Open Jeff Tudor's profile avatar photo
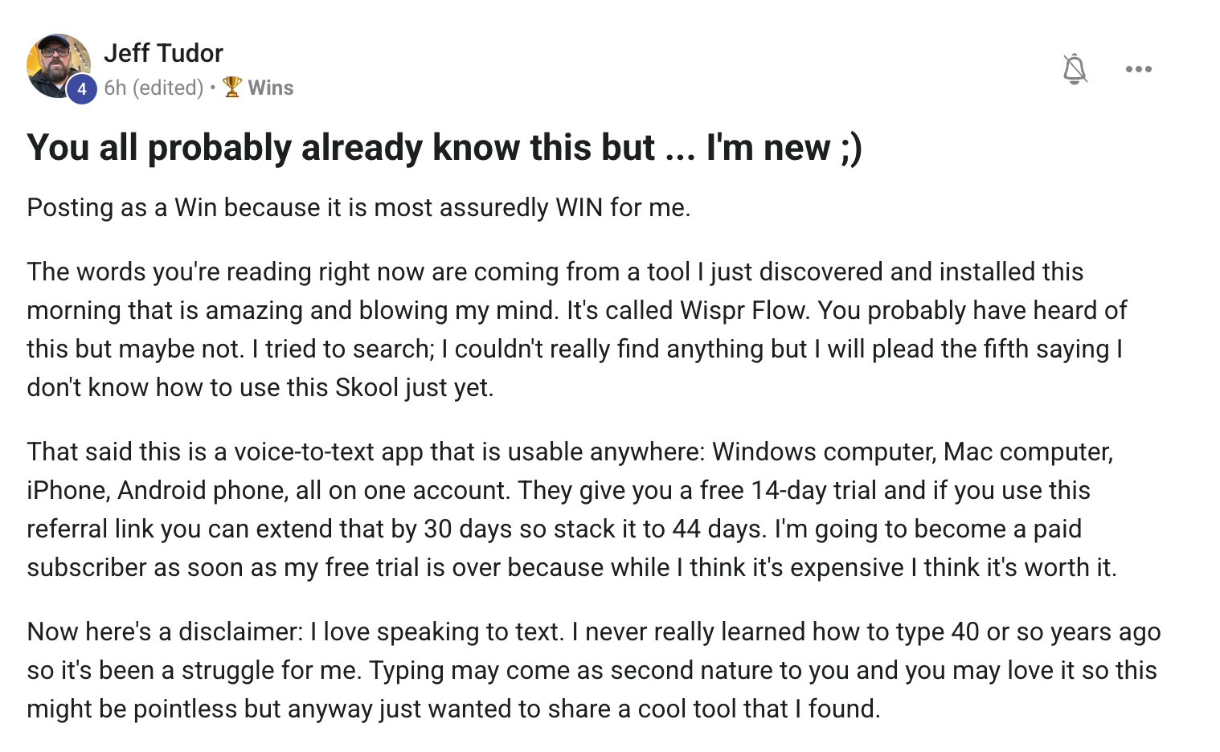 click(x=59, y=66)
